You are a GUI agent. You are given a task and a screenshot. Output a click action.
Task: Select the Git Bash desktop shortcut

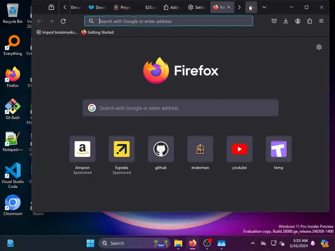(13, 109)
